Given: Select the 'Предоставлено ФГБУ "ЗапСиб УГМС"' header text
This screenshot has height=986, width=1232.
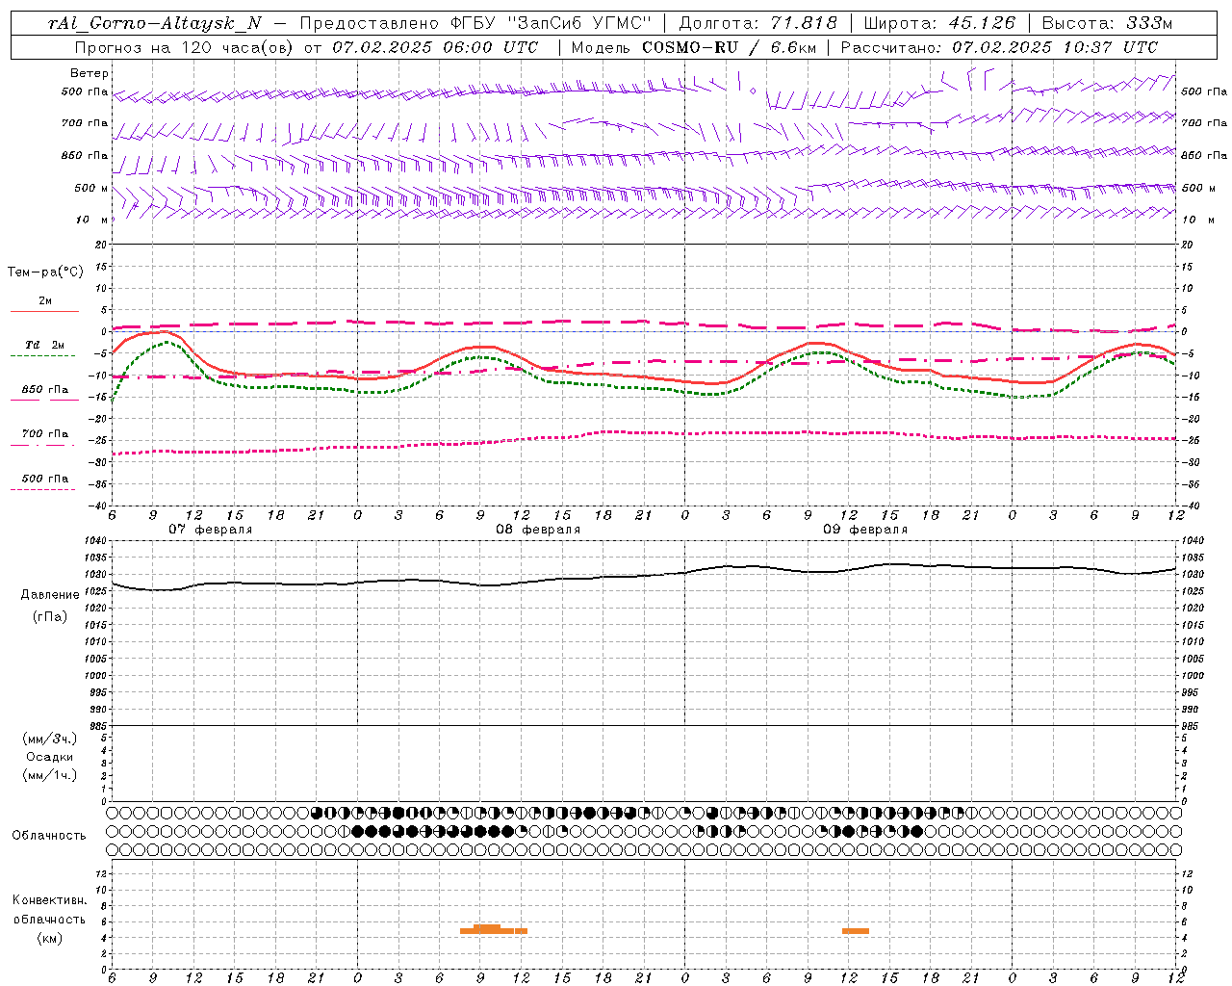Looking at the screenshot, I should tap(475, 23).
